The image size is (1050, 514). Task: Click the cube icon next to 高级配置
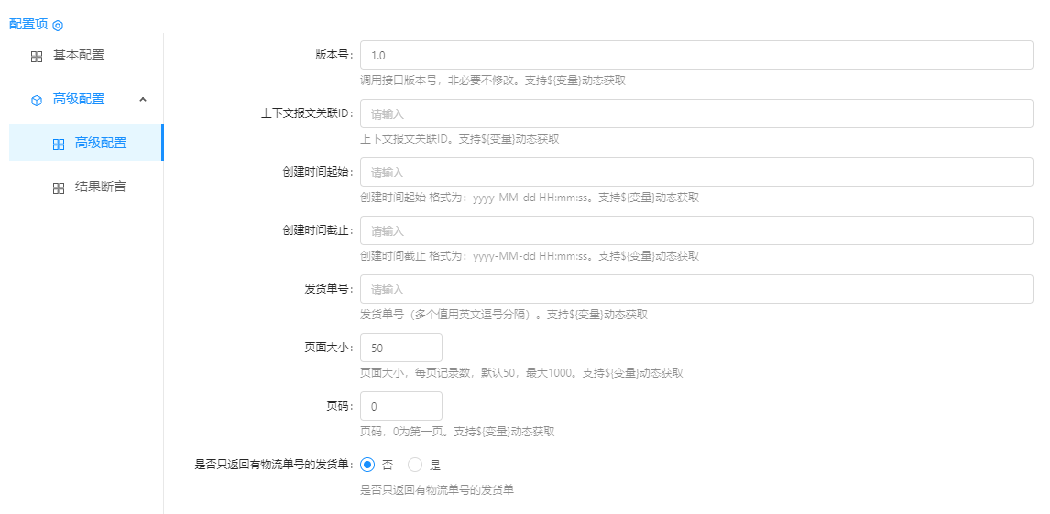[x=37, y=100]
